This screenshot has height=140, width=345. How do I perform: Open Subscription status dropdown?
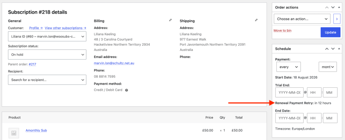(47, 54)
